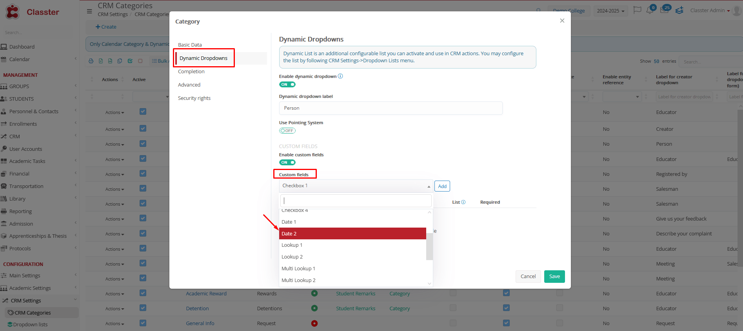The width and height of the screenshot is (743, 331).
Task: Open the hamburger menu icon
Action: coord(89,11)
